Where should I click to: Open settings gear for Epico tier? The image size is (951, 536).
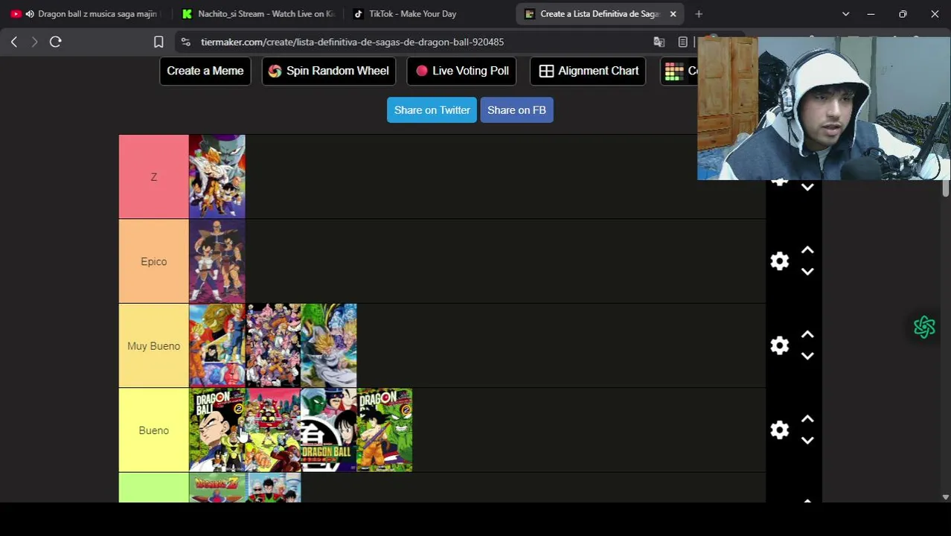point(779,261)
